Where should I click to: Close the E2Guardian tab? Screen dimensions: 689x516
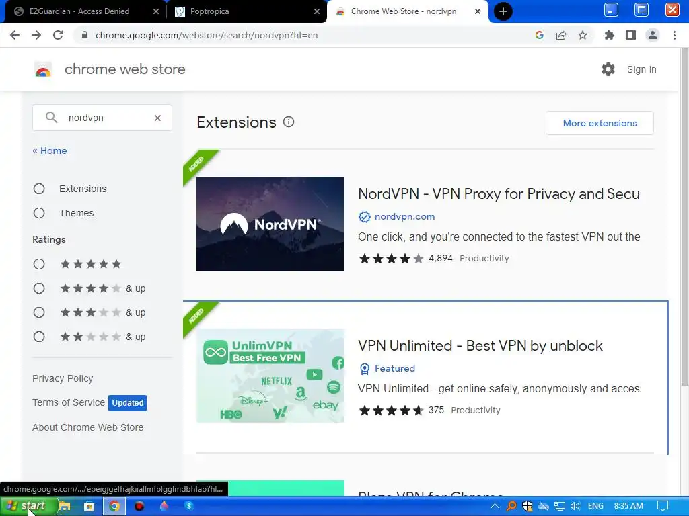pos(156,11)
